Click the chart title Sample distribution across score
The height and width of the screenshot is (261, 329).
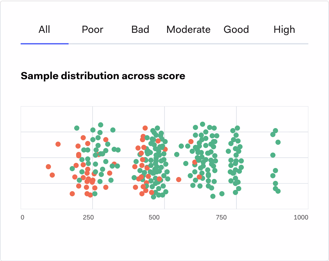pyautogui.click(x=103, y=76)
